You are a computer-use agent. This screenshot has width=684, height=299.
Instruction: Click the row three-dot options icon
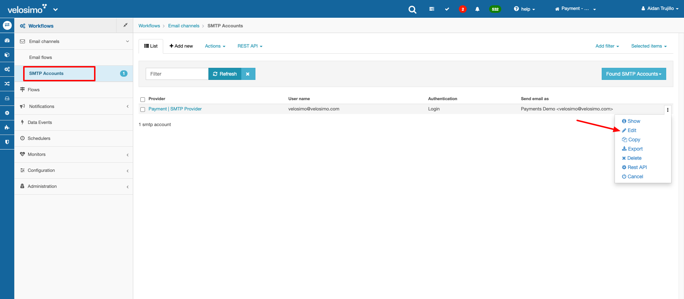pyautogui.click(x=668, y=110)
